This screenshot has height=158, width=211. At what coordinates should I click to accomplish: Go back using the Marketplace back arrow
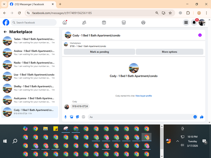pos(5,32)
